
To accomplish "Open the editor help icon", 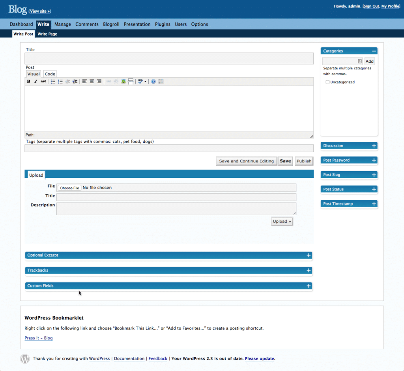I will [153, 81].
